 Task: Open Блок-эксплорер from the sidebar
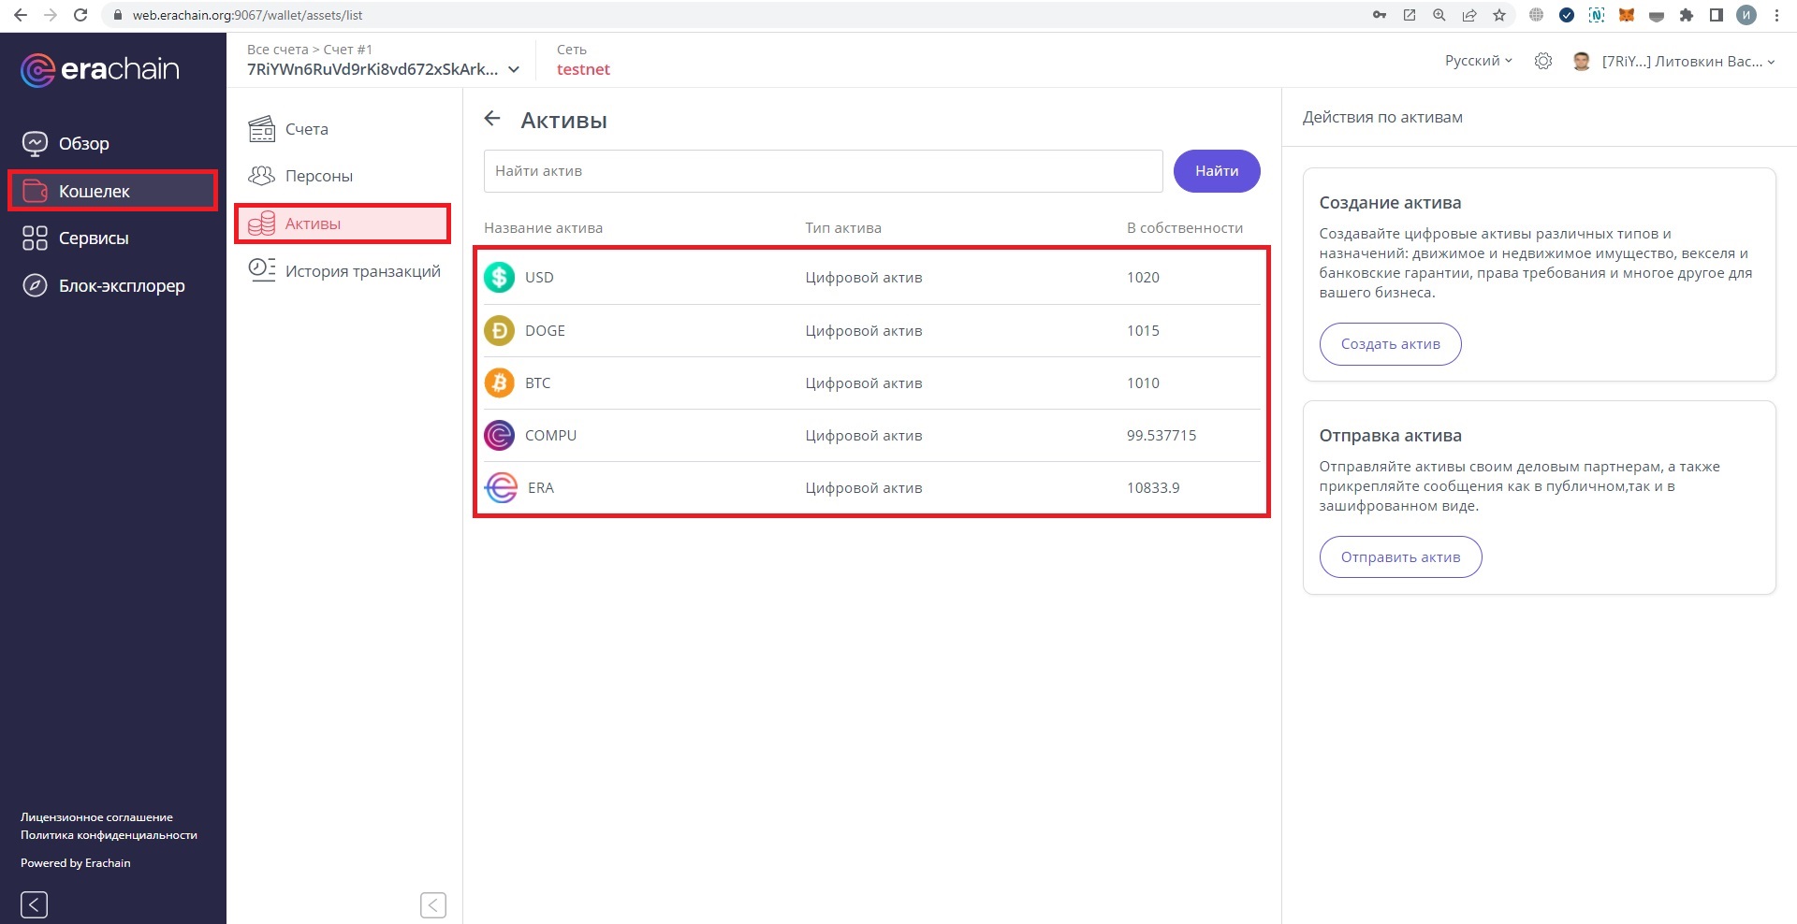(121, 286)
